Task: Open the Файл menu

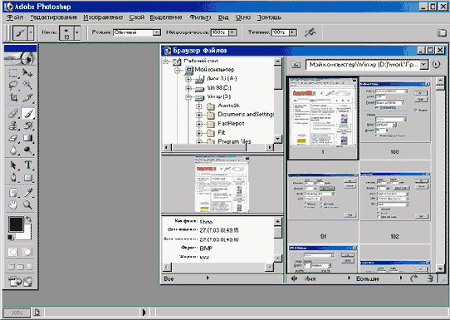Action: tap(15, 17)
